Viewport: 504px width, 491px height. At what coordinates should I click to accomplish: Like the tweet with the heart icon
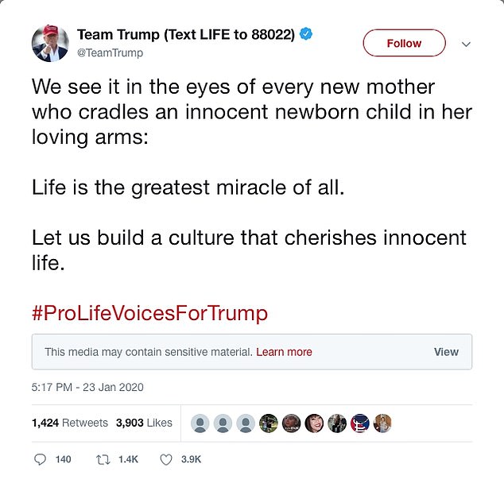(x=166, y=459)
